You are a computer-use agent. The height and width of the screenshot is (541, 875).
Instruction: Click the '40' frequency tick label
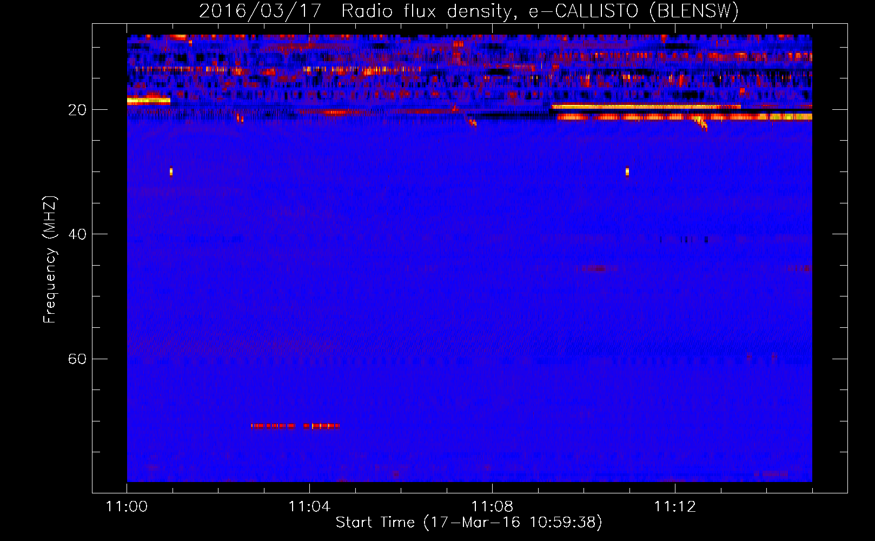77,235
